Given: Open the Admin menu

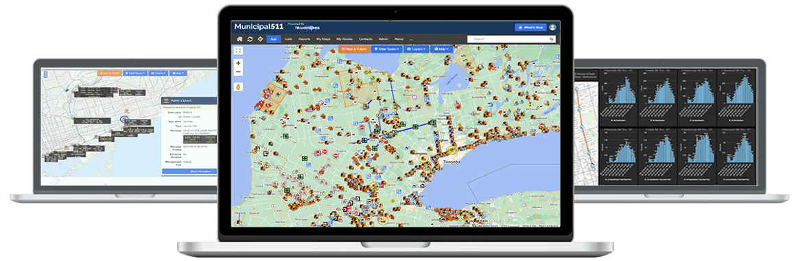Looking at the screenshot, I should pyautogui.click(x=384, y=39).
